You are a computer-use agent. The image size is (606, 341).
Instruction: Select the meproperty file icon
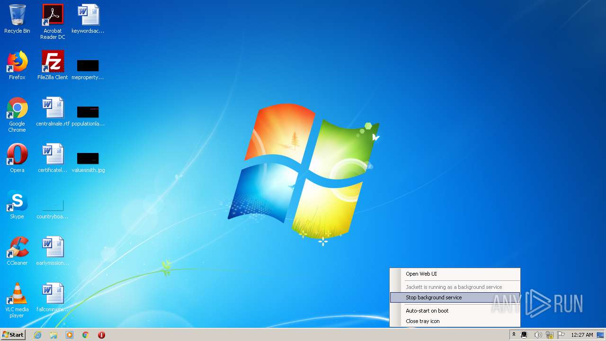pyautogui.click(x=88, y=69)
